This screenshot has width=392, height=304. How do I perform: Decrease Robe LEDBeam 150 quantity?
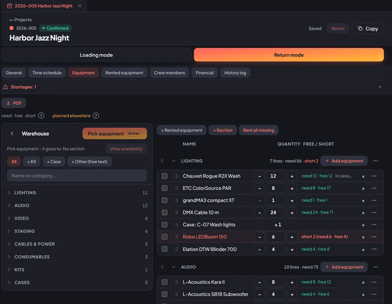click(259, 237)
